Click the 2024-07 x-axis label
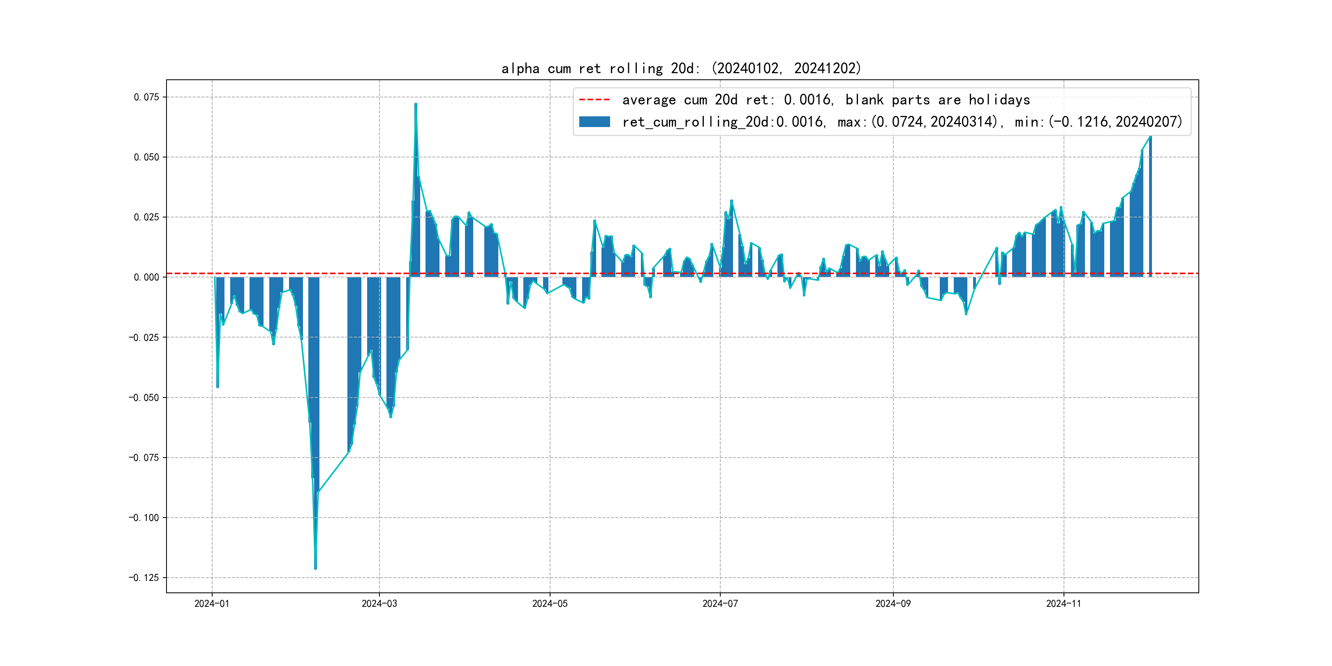The height and width of the screenshot is (666, 1332). [720, 604]
